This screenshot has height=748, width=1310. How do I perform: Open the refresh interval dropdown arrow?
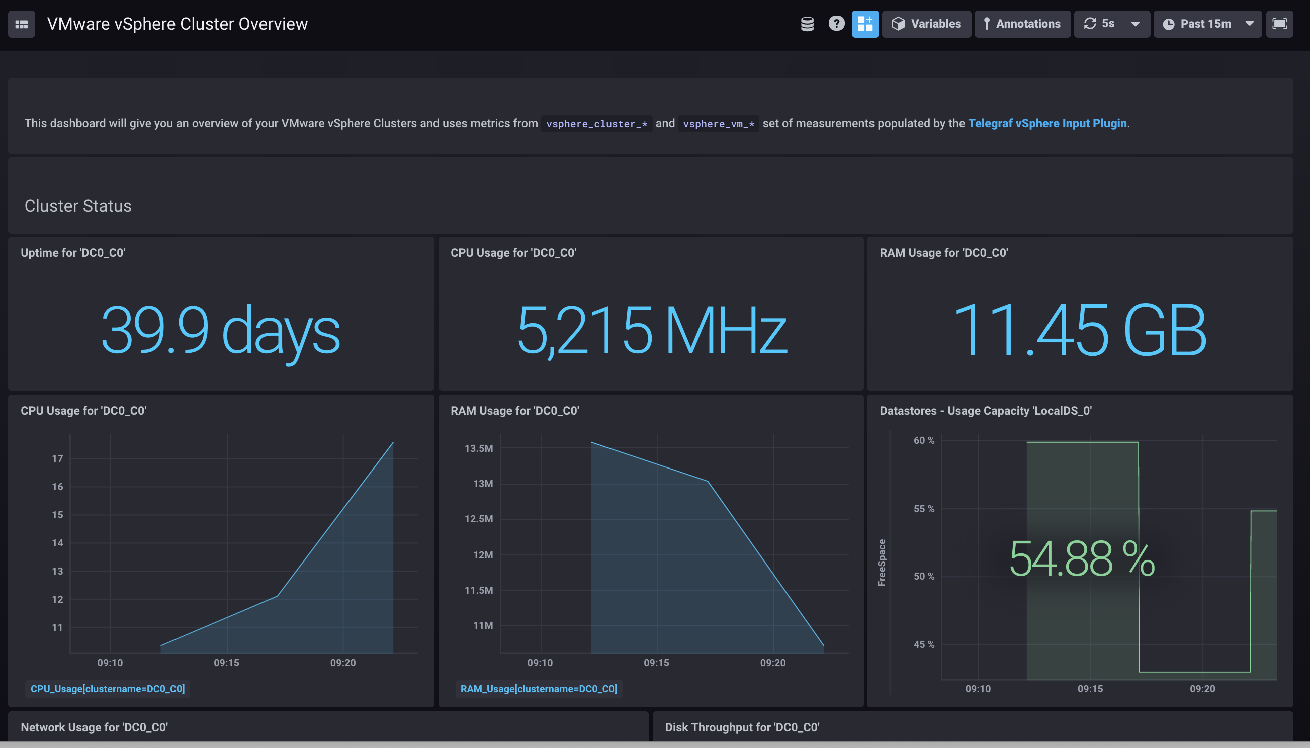pyautogui.click(x=1135, y=24)
